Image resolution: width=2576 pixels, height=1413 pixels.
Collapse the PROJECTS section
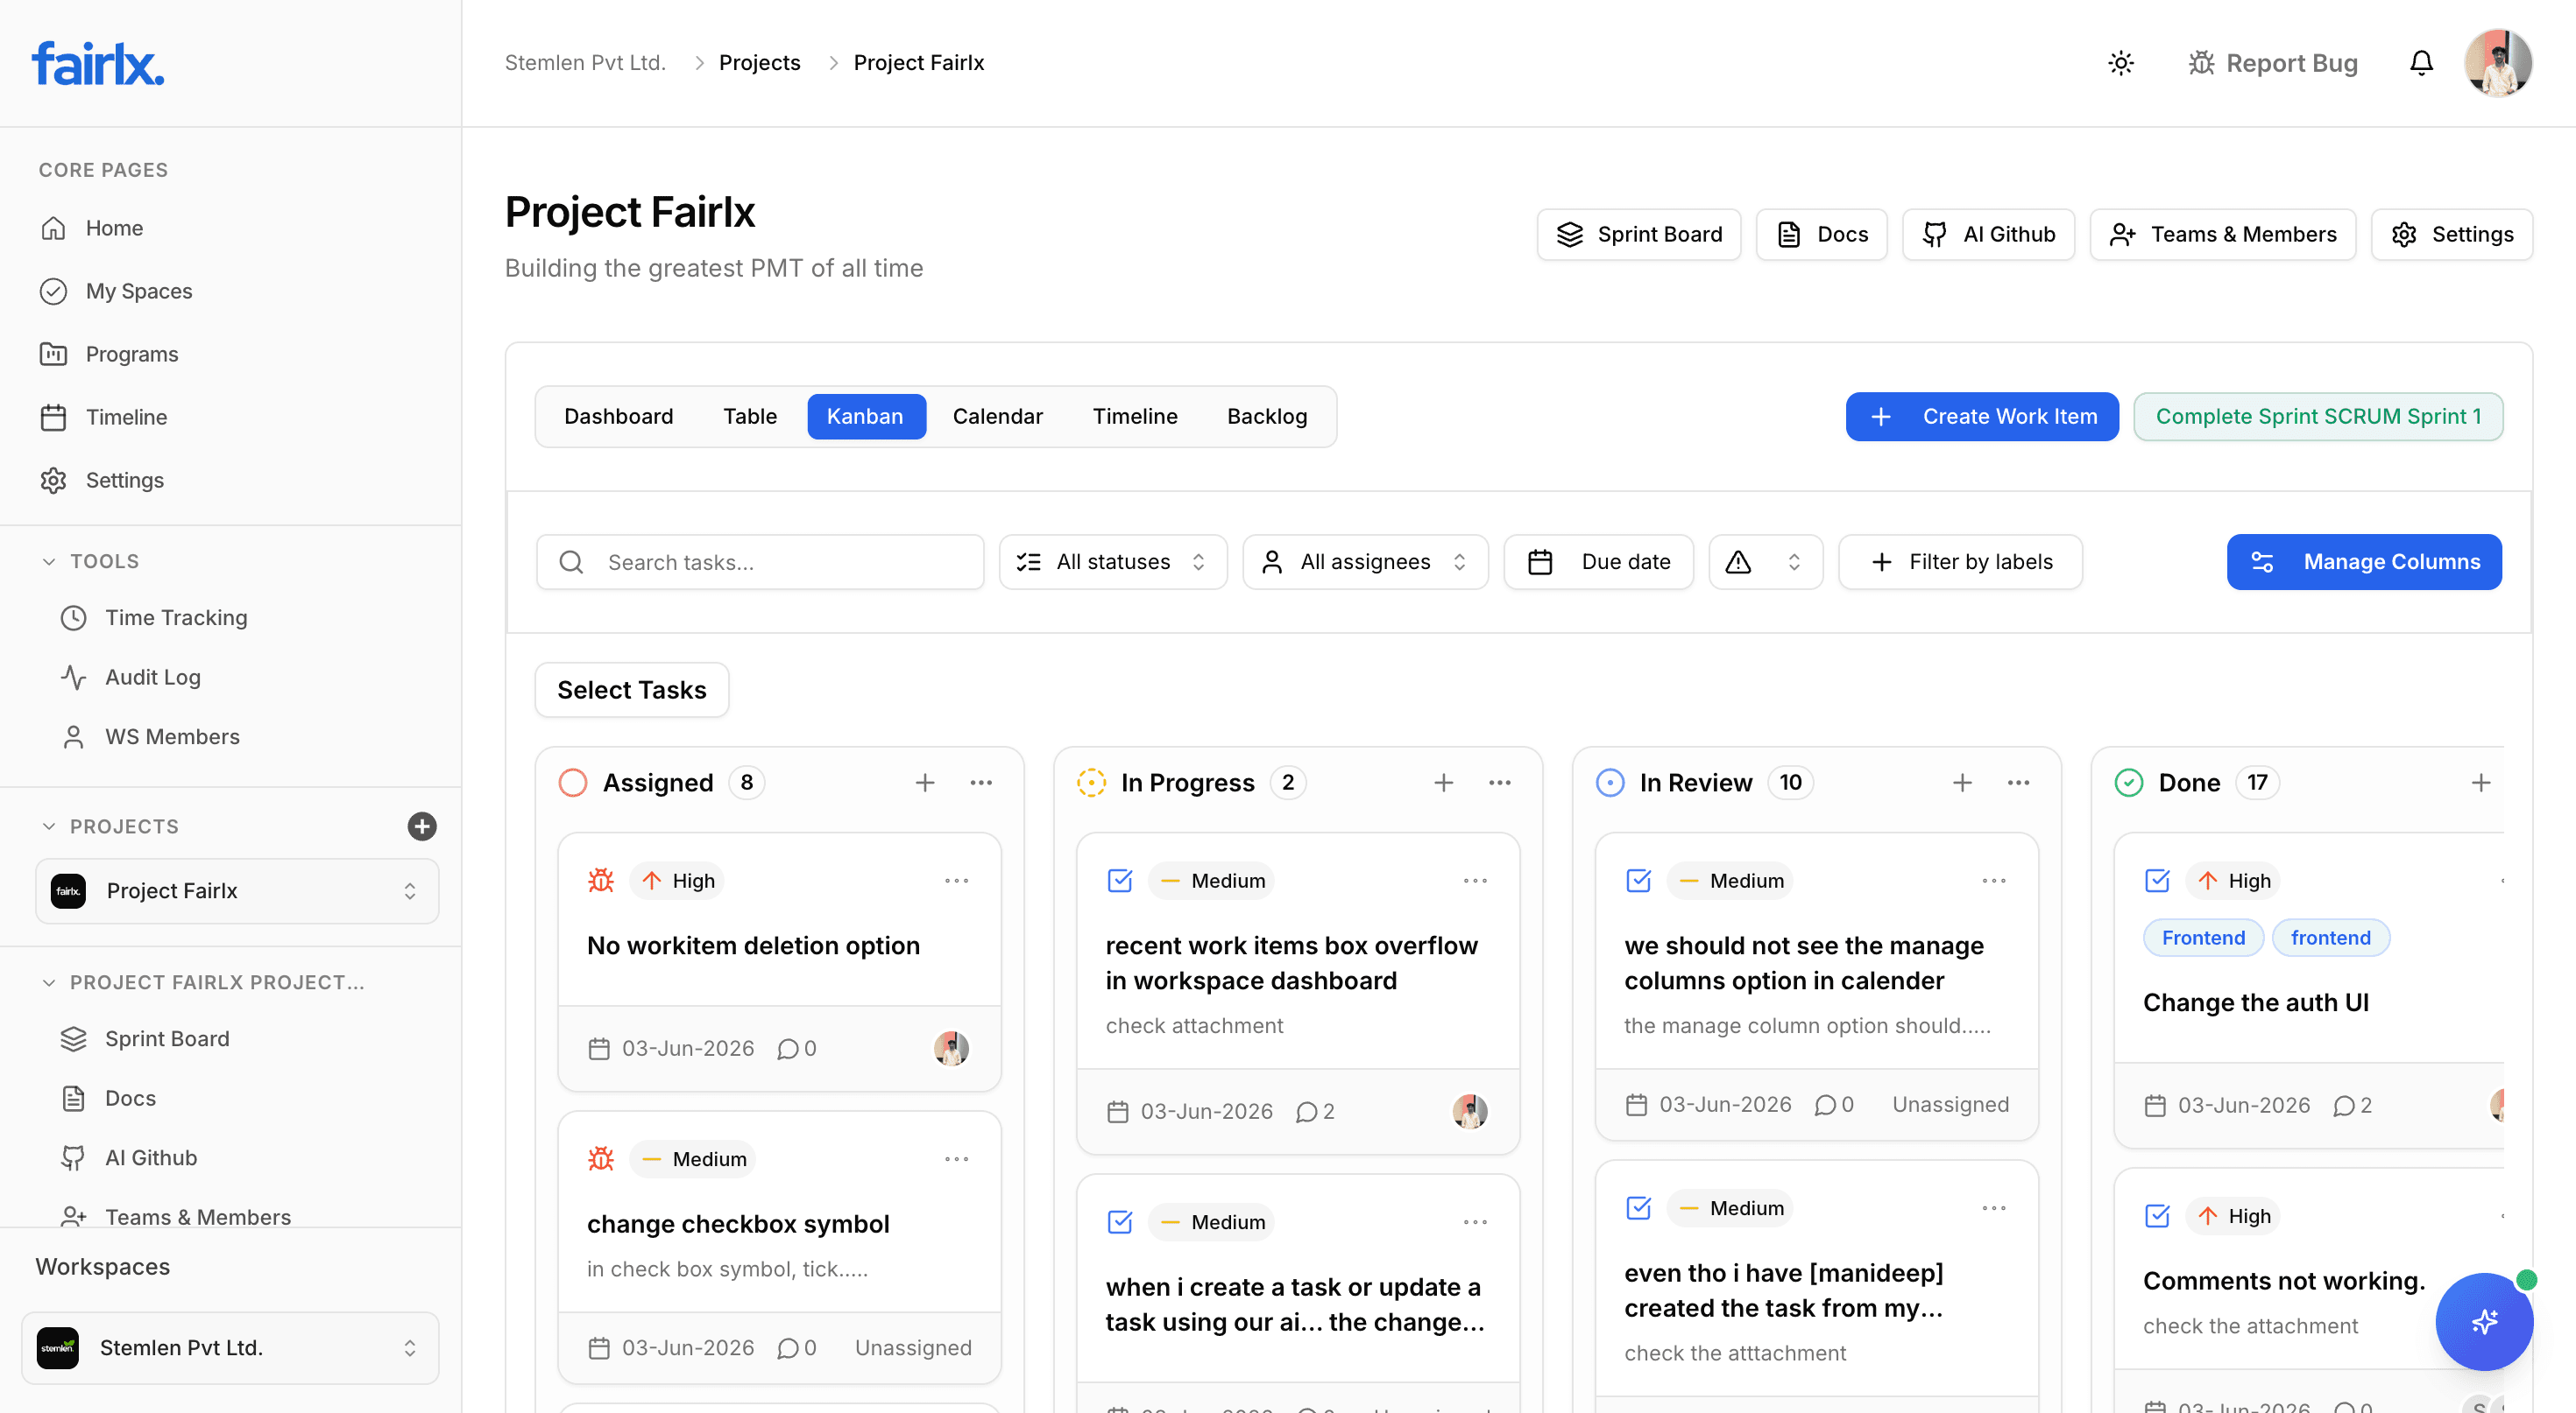tap(49, 826)
